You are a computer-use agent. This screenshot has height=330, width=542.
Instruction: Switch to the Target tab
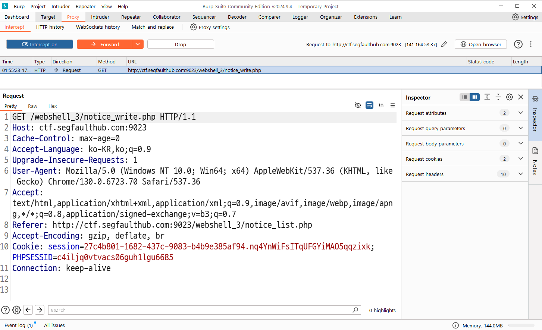click(x=48, y=17)
